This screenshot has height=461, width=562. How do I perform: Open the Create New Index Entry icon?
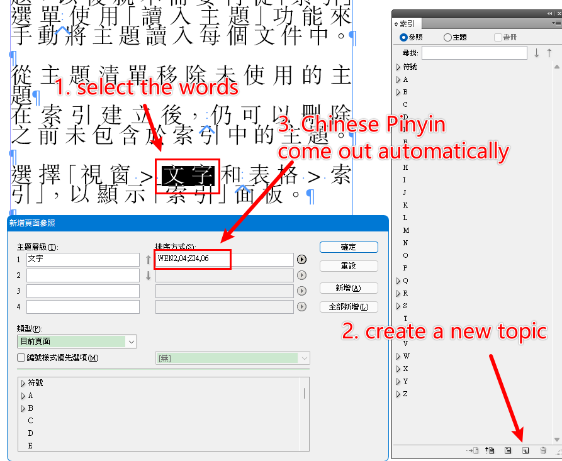(x=509, y=450)
